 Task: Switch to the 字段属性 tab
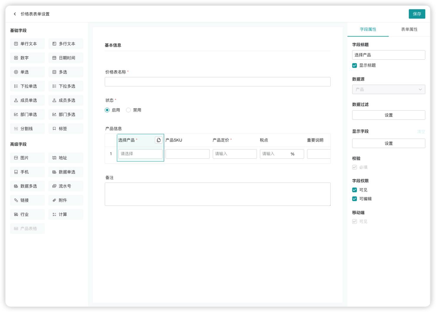[368, 29]
